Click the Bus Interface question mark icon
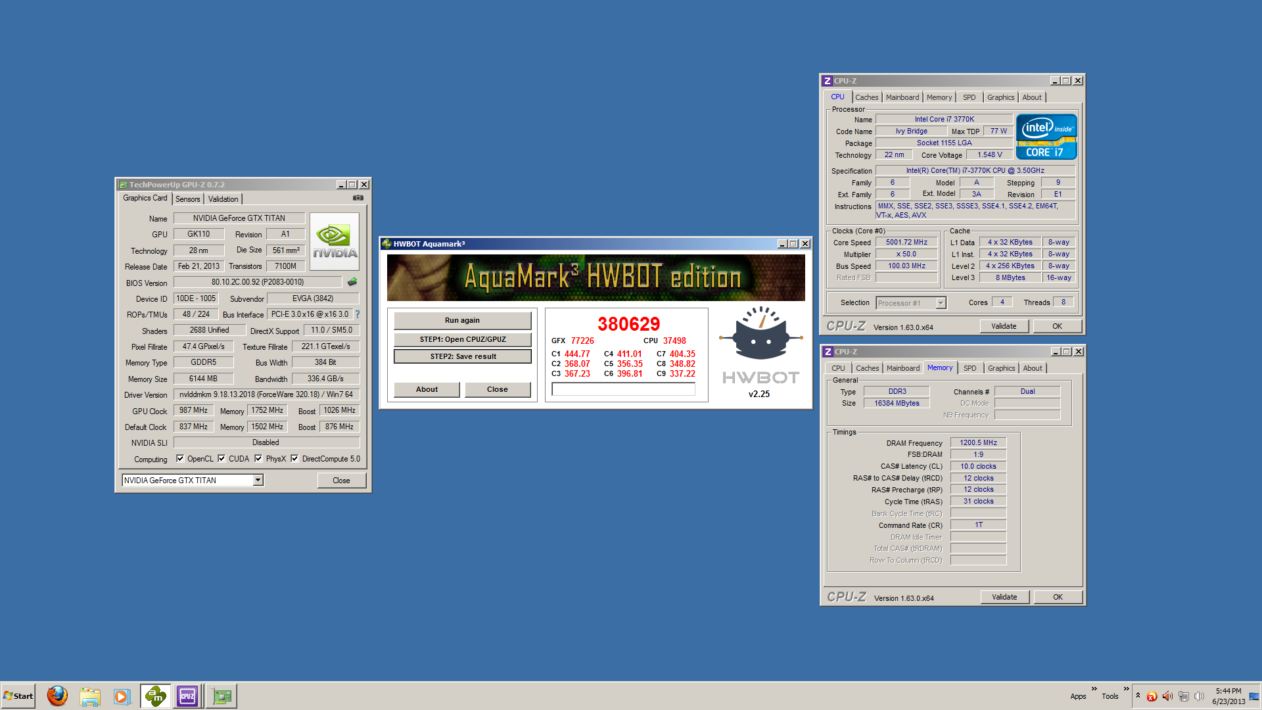 (358, 314)
